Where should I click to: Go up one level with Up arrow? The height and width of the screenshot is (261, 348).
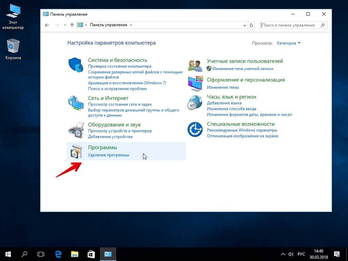(x=72, y=25)
